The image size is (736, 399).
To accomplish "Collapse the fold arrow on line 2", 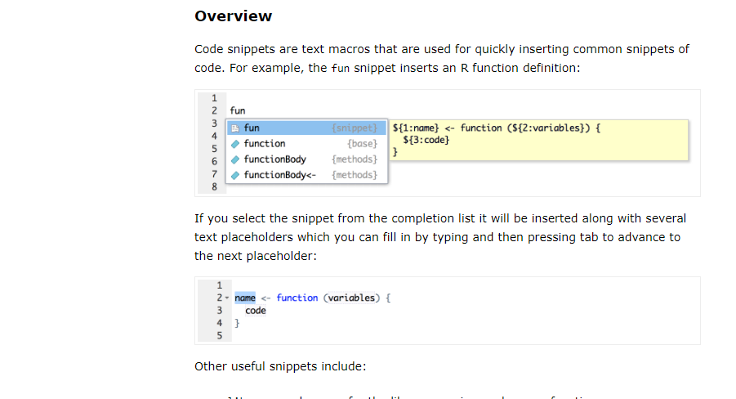I will pos(227,298).
